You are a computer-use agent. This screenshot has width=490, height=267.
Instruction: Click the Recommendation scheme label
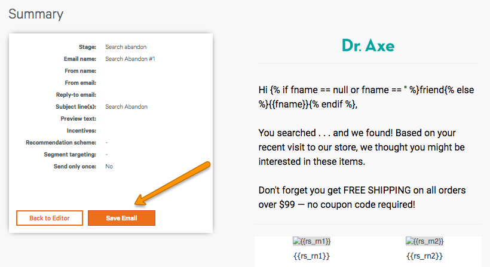point(61,142)
